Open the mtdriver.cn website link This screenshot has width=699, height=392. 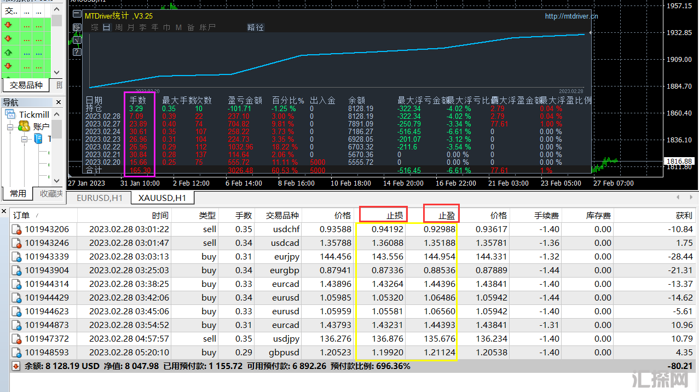click(x=571, y=16)
